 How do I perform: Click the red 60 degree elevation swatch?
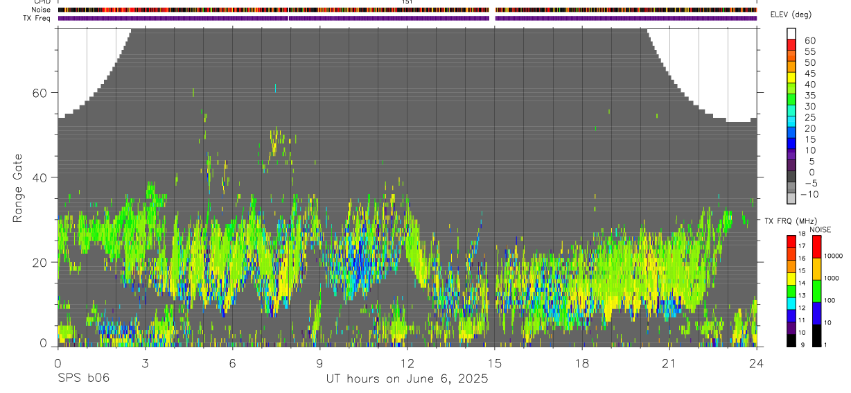pyautogui.click(x=791, y=44)
